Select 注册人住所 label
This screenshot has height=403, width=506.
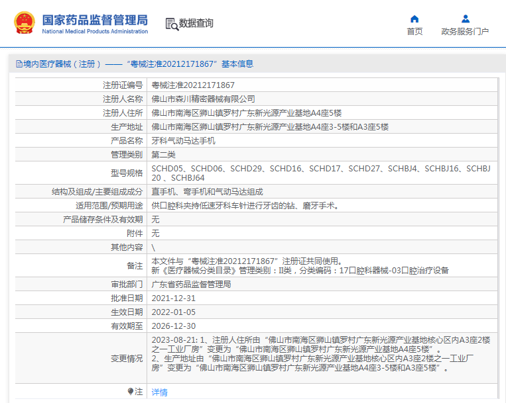(x=123, y=113)
